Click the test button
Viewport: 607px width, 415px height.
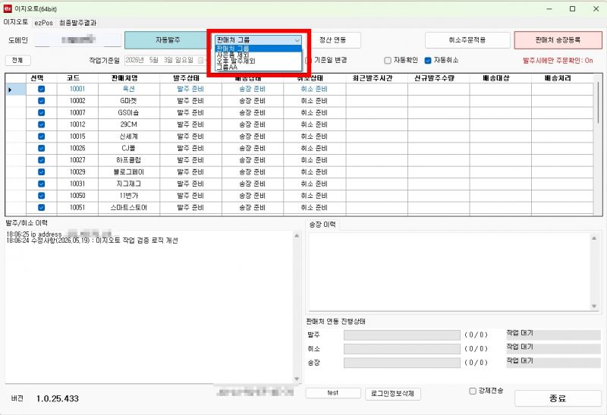pyautogui.click(x=333, y=393)
